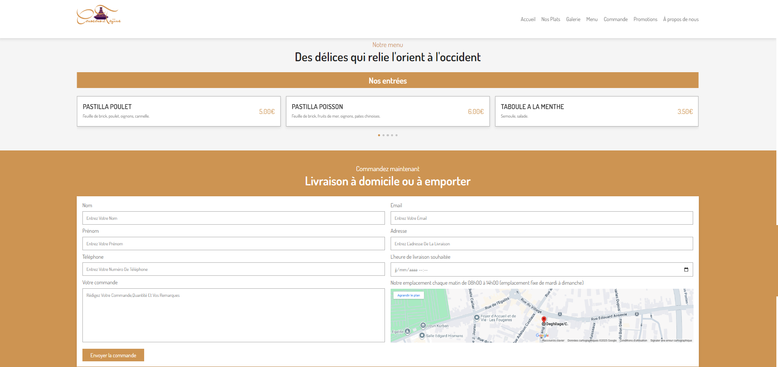
Task: Click Agrandir le plan on the map
Action: coord(408,295)
